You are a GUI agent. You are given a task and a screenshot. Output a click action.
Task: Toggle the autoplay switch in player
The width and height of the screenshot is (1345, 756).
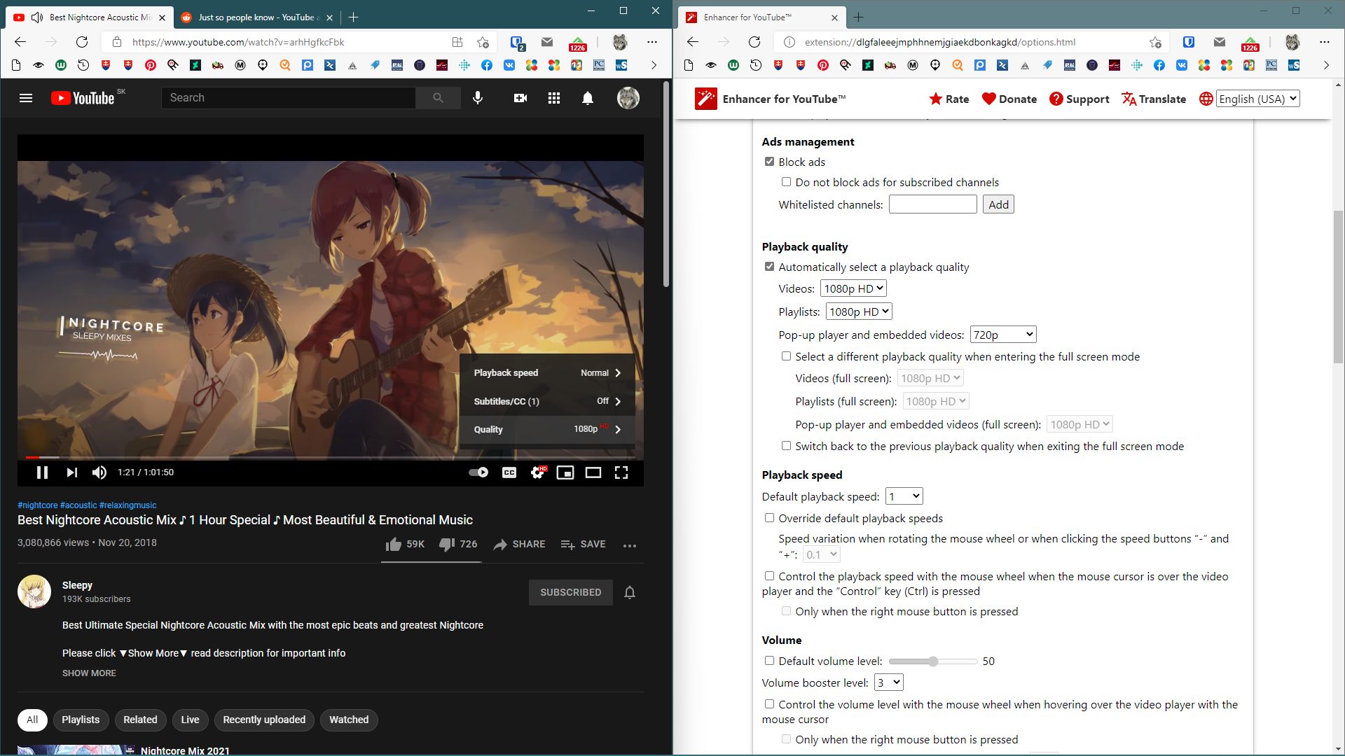tap(478, 472)
